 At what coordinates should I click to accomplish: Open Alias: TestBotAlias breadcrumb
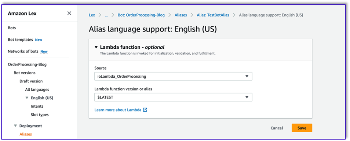click(x=213, y=15)
